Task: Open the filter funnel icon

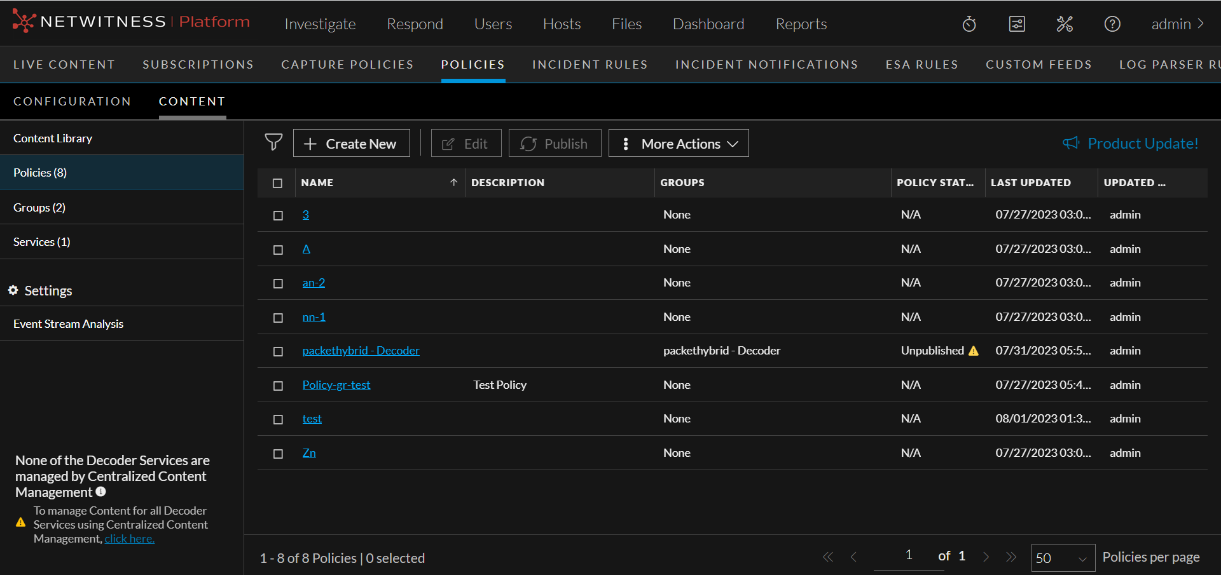Action: click(x=273, y=142)
